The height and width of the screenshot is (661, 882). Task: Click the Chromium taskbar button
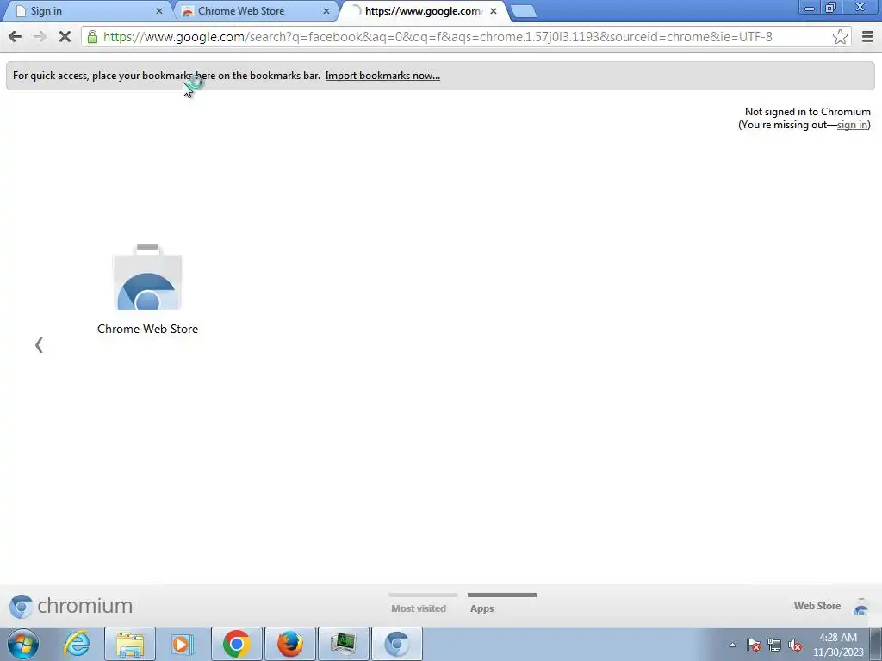coord(396,644)
